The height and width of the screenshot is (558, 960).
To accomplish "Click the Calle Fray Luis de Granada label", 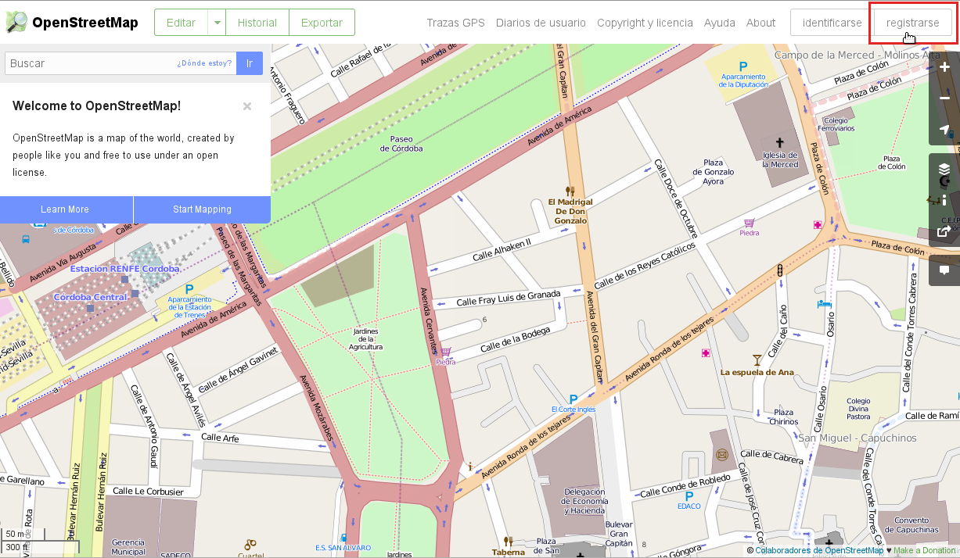I will point(509,298).
